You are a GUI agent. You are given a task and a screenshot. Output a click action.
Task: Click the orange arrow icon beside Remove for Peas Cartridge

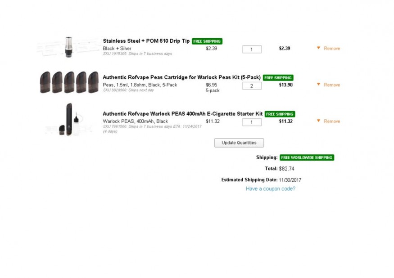tap(318, 84)
